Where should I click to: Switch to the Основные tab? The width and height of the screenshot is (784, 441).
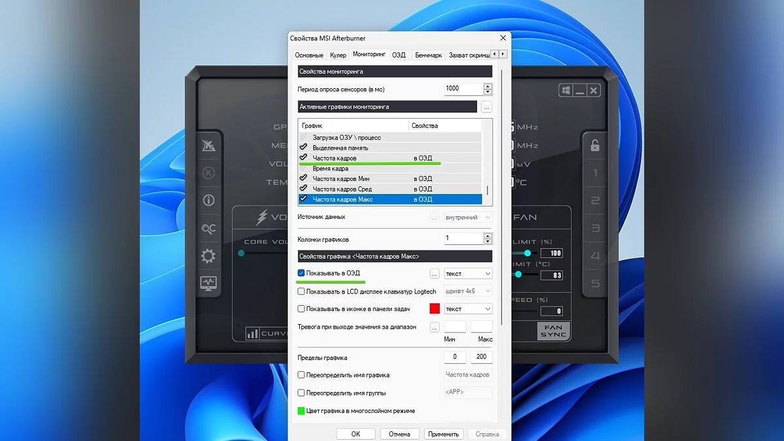tap(309, 56)
